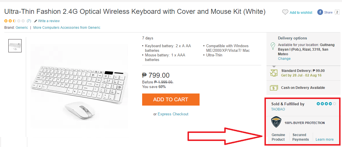Image resolution: width=342 pixels, height=147 pixels.
Task: Click the delivery location pin icon
Action: [x=273, y=46]
